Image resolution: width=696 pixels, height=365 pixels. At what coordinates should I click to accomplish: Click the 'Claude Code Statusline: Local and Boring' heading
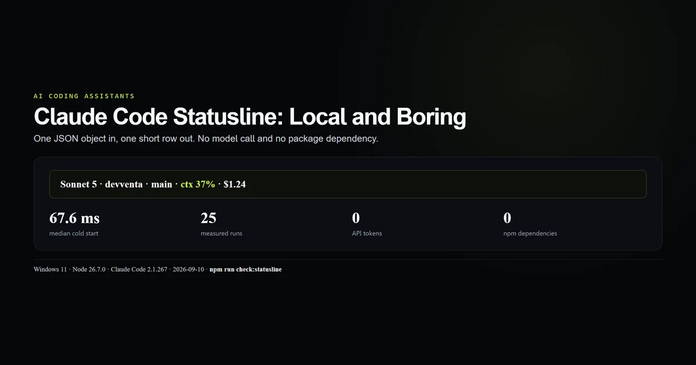coord(250,117)
